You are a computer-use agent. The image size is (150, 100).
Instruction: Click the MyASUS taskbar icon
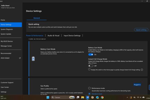coord(87,97)
